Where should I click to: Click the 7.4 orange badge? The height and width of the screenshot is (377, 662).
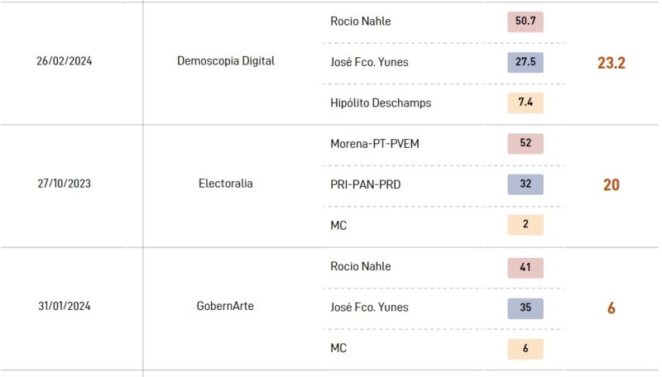[x=525, y=103]
